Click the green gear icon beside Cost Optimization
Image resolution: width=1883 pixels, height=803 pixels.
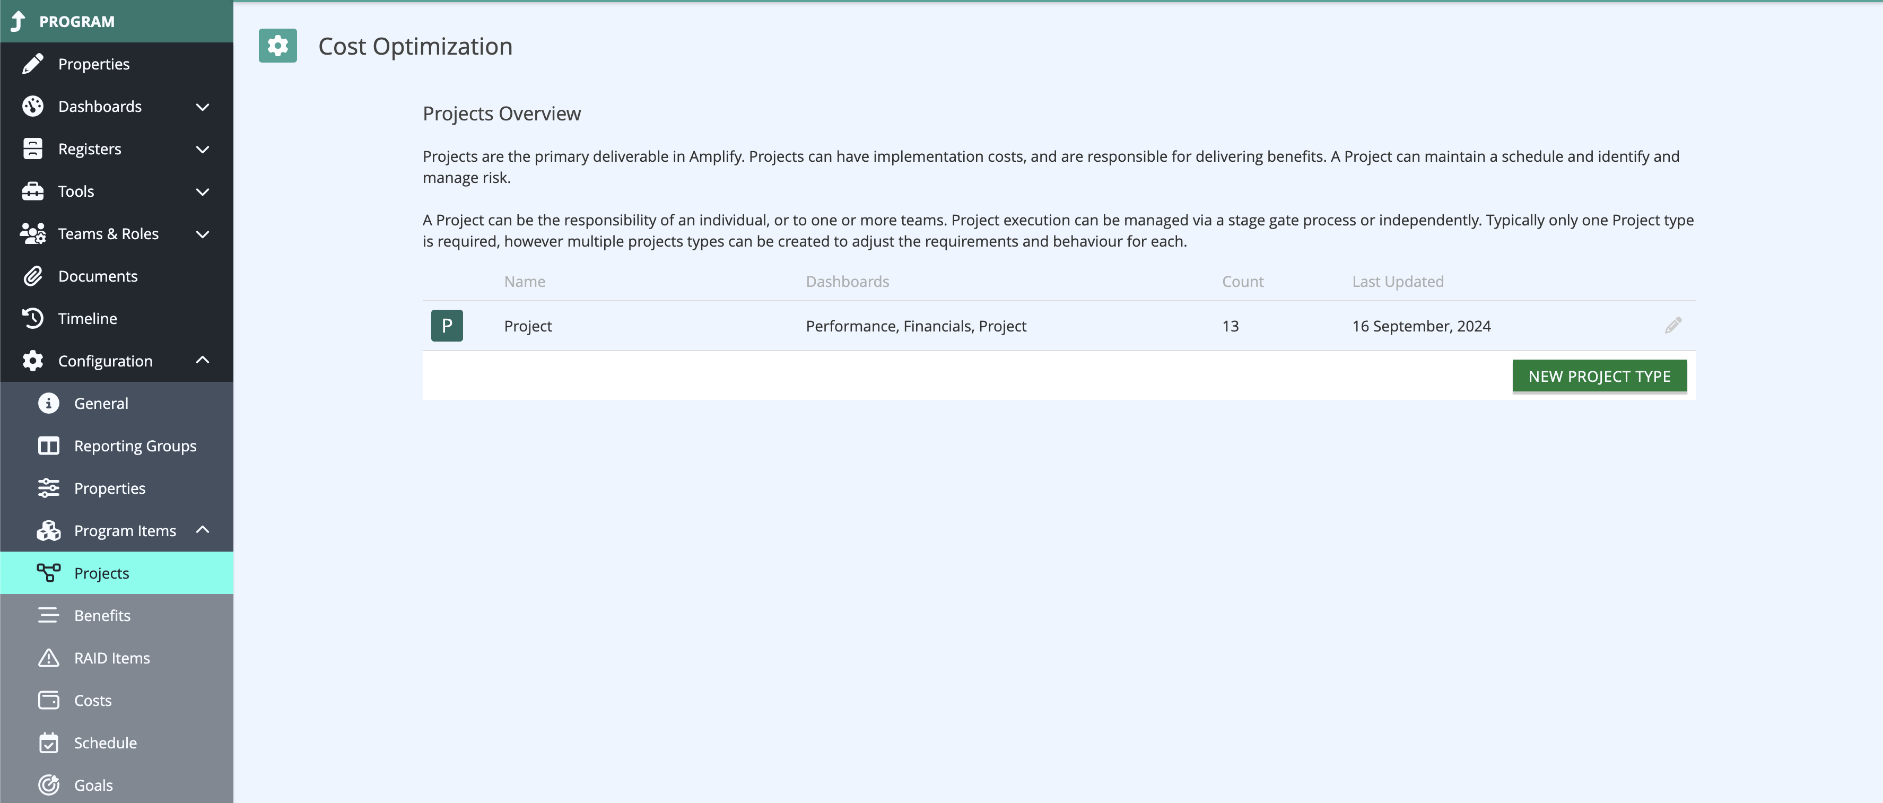[278, 46]
